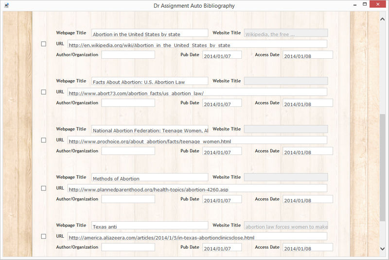Viewport: 389px width, 260px height.
Task: Click Author/Organization field of plannedparenthood entry
Action: coord(128,199)
